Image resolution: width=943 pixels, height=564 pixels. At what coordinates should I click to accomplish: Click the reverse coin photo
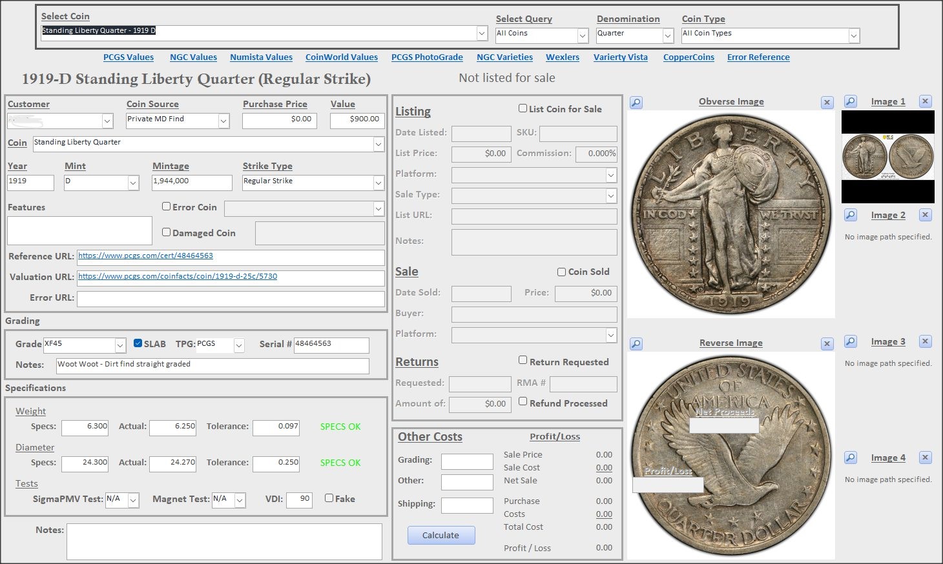click(731, 456)
